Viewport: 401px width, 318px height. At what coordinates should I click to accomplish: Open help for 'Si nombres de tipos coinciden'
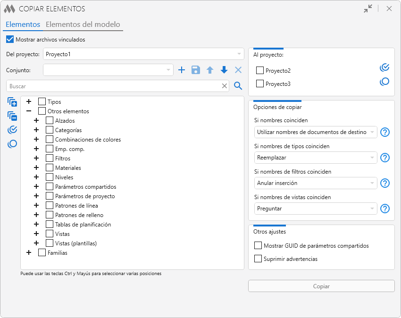click(385, 158)
